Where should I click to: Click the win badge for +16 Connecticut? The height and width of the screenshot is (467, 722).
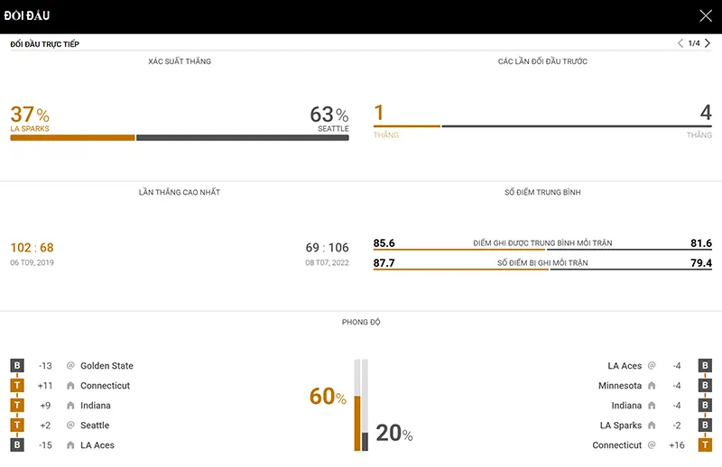pyautogui.click(x=706, y=445)
